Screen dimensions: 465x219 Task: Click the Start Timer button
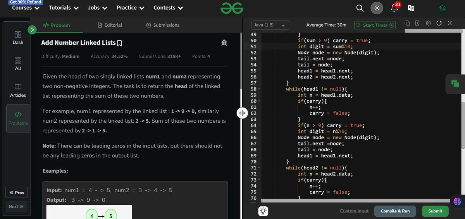(375, 25)
